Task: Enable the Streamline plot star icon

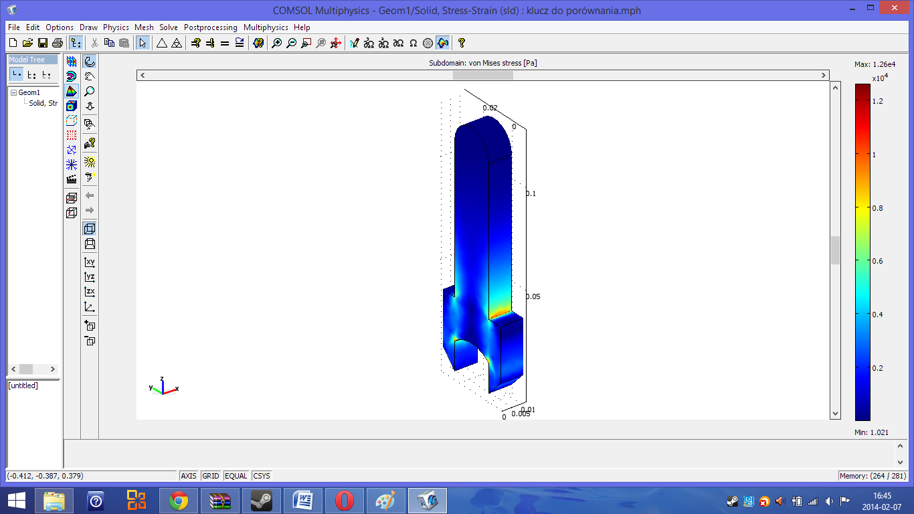Action: (72, 165)
